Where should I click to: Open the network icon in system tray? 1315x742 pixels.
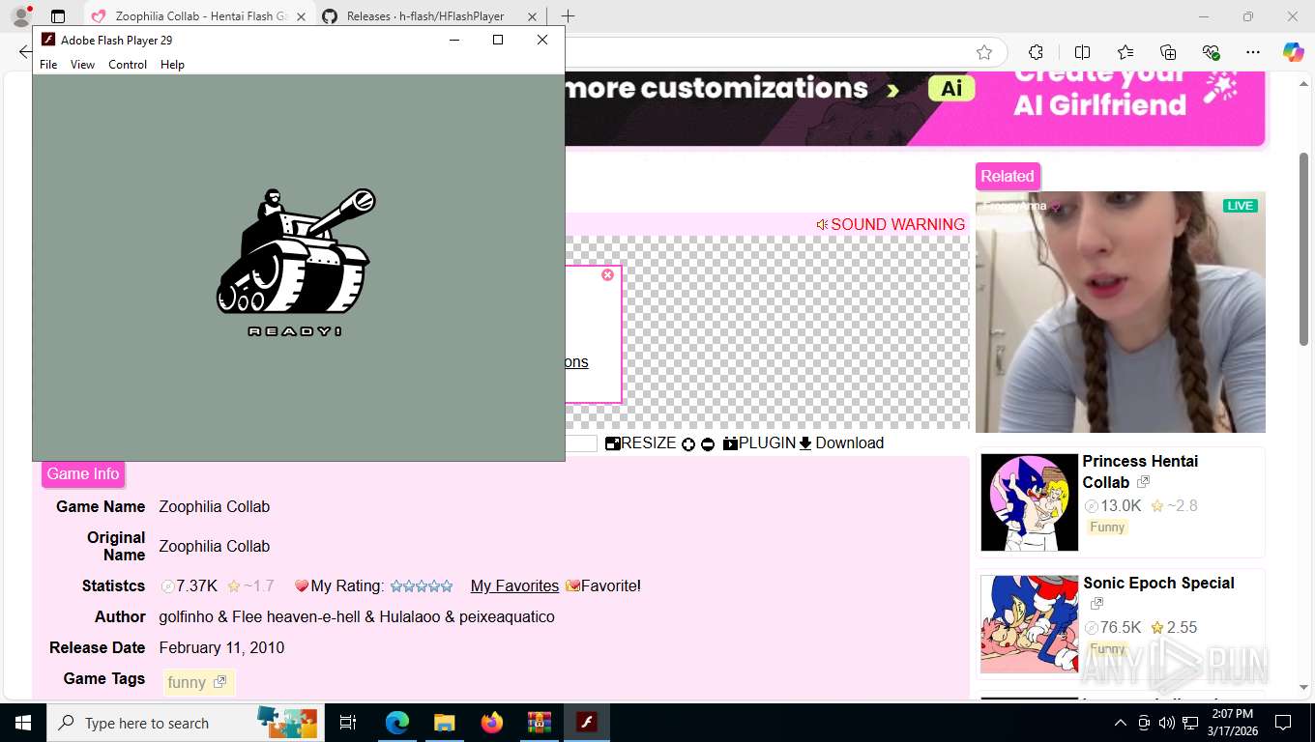pyautogui.click(x=1190, y=723)
